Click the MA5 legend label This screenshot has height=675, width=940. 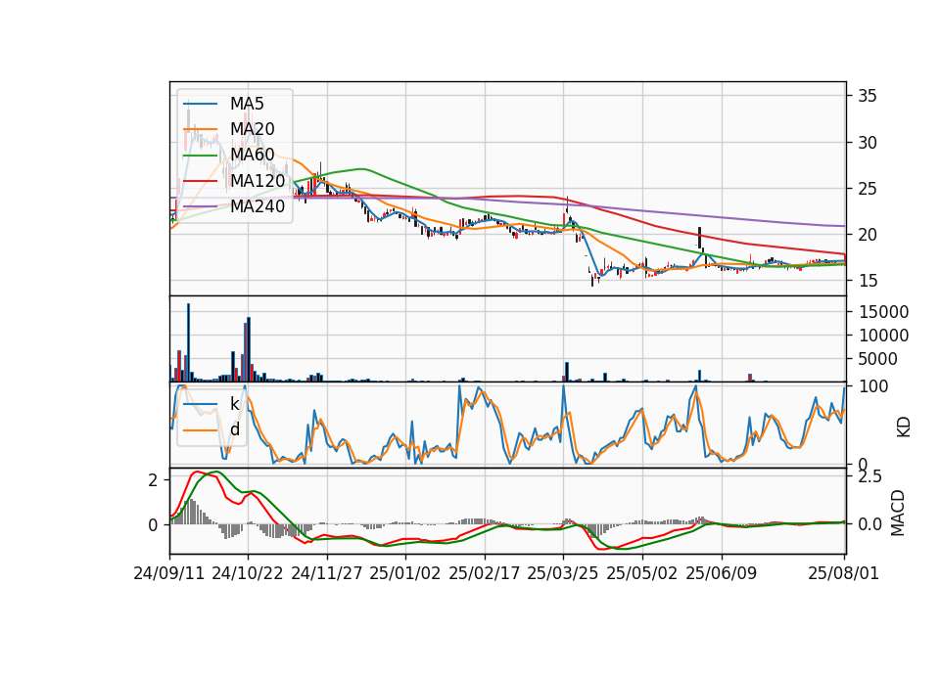pos(247,104)
